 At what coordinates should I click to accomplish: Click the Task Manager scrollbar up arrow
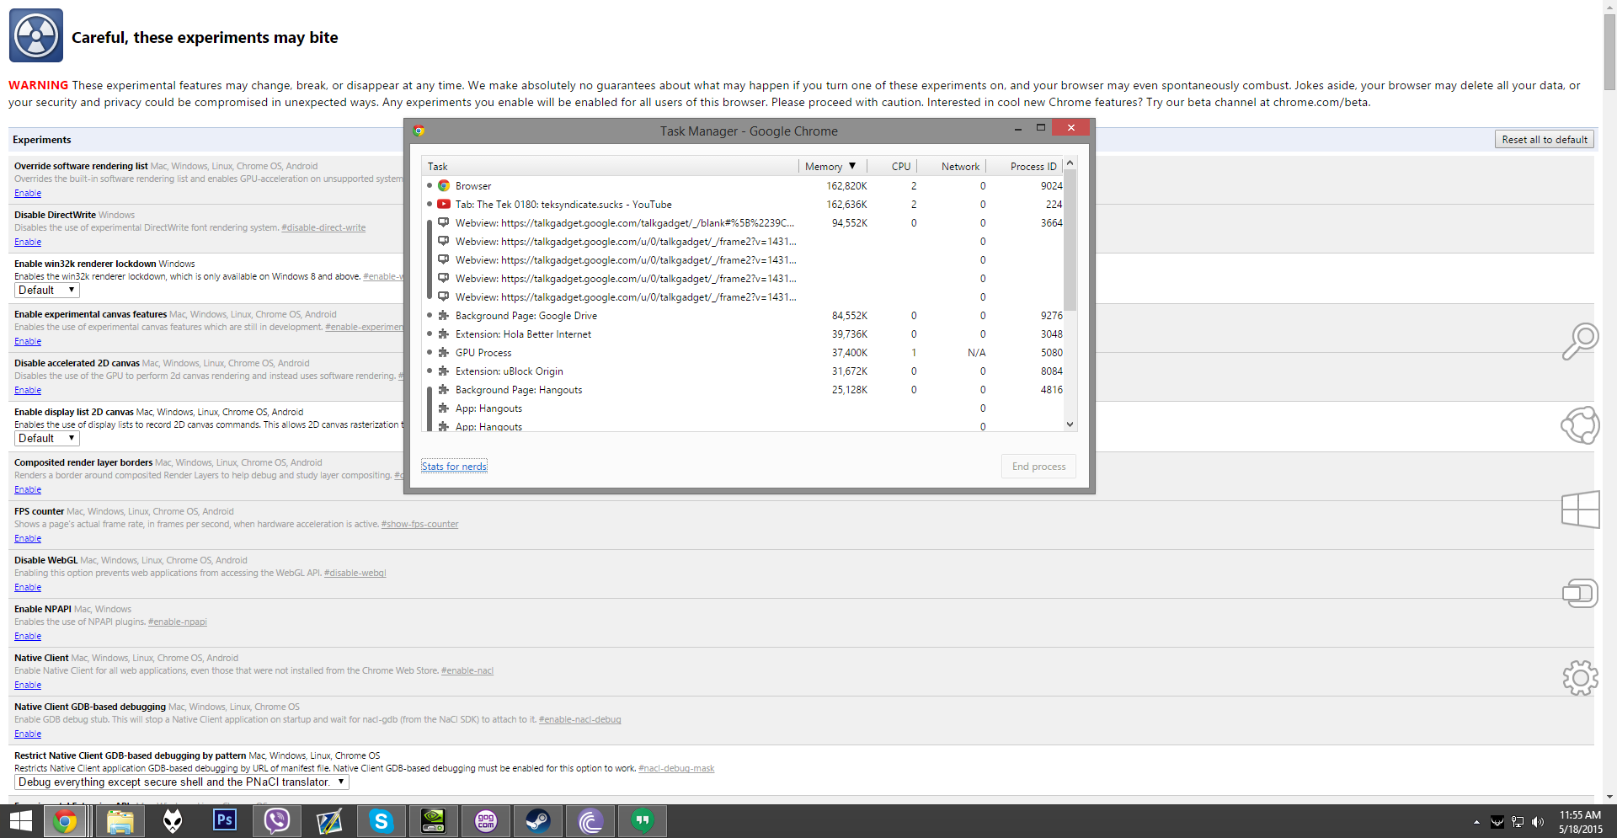(x=1070, y=163)
